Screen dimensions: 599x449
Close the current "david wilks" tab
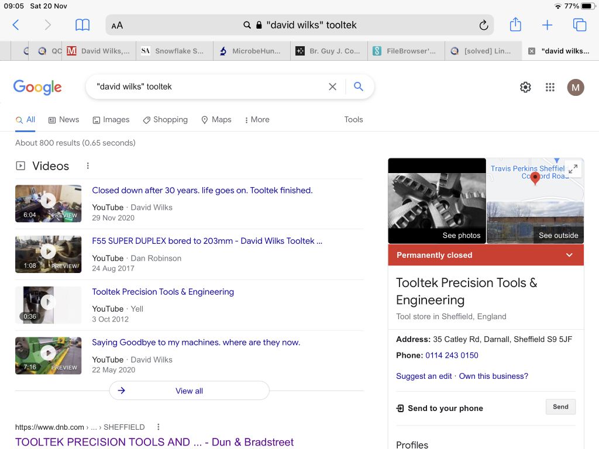(531, 51)
